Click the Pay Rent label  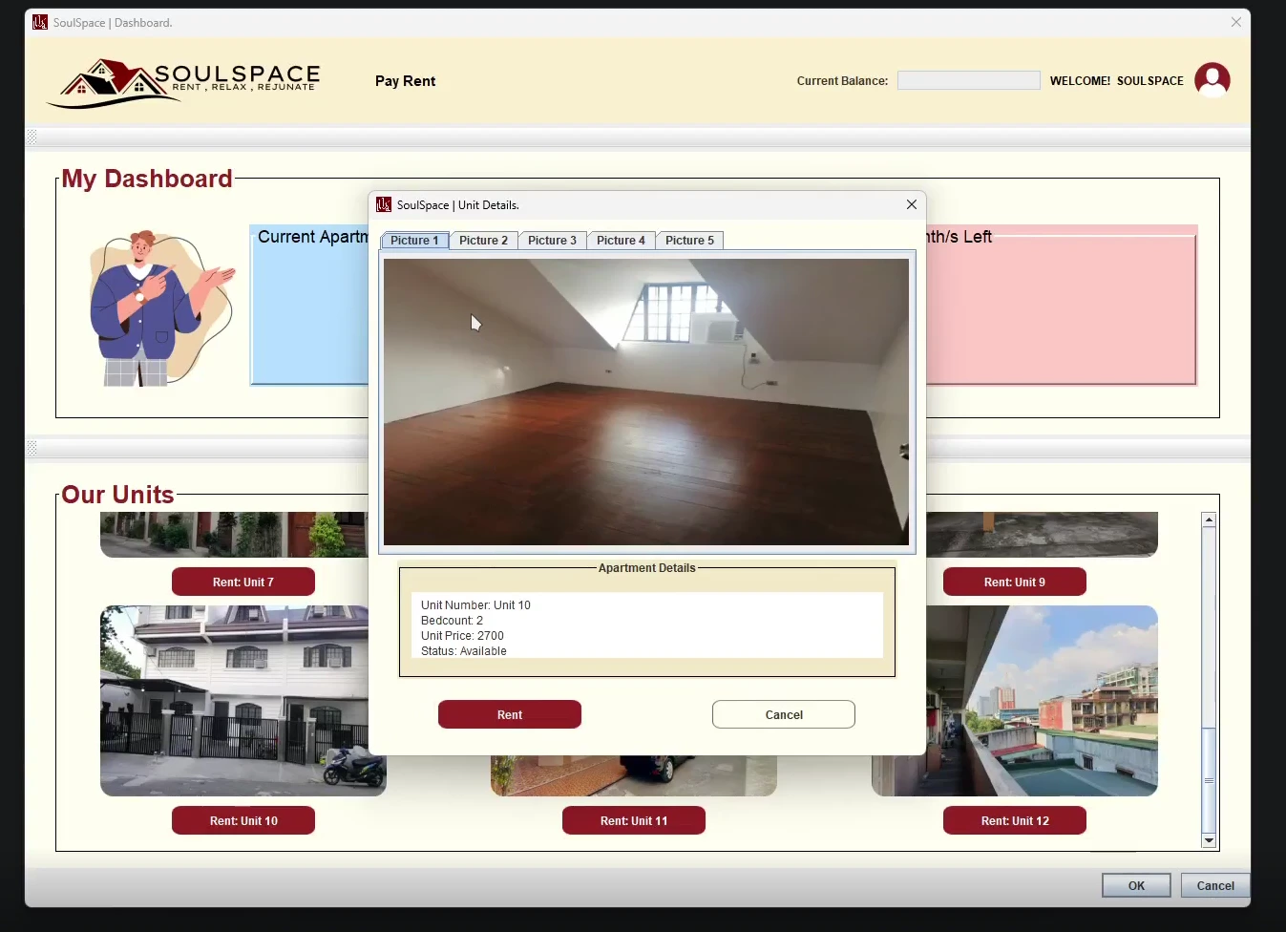405,81
